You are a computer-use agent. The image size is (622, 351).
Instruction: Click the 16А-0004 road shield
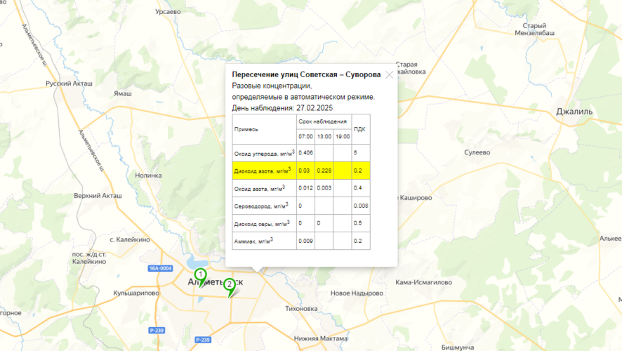[160, 268]
